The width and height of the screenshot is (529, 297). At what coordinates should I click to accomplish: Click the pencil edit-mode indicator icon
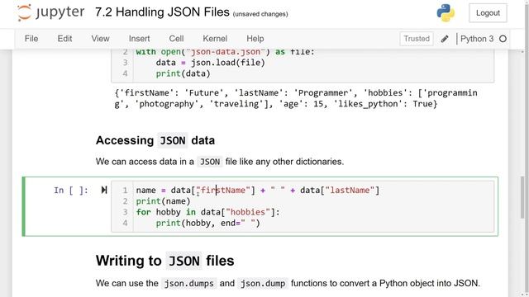point(445,39)
